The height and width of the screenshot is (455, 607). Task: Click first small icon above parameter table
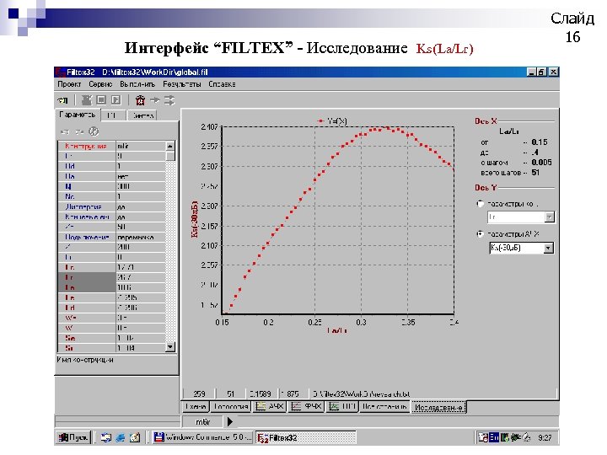[65, 132]
